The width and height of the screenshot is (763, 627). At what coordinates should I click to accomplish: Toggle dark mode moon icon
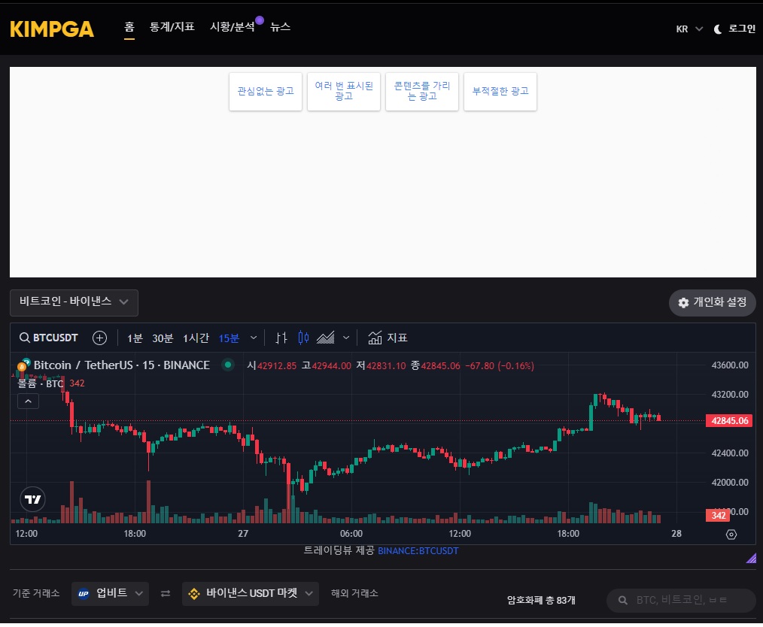pos(717,29)
